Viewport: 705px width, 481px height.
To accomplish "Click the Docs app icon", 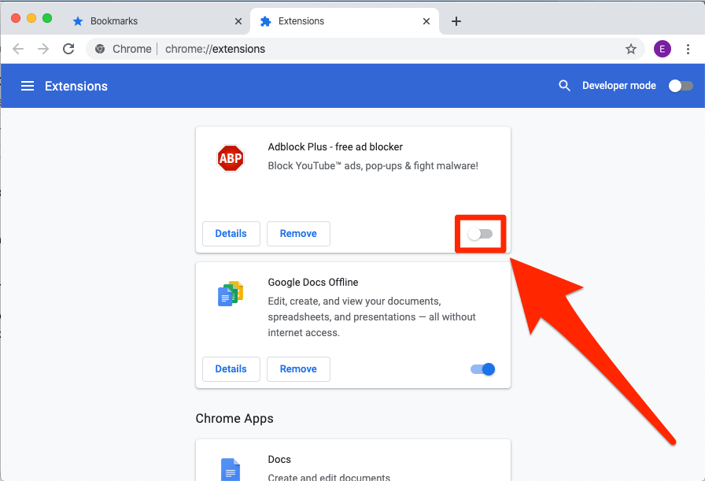I will pos(231,469).
